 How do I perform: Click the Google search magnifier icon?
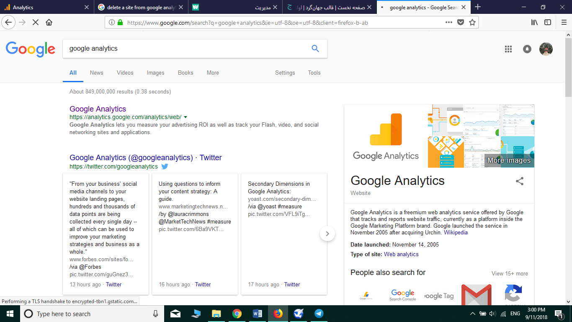(315, 49)
